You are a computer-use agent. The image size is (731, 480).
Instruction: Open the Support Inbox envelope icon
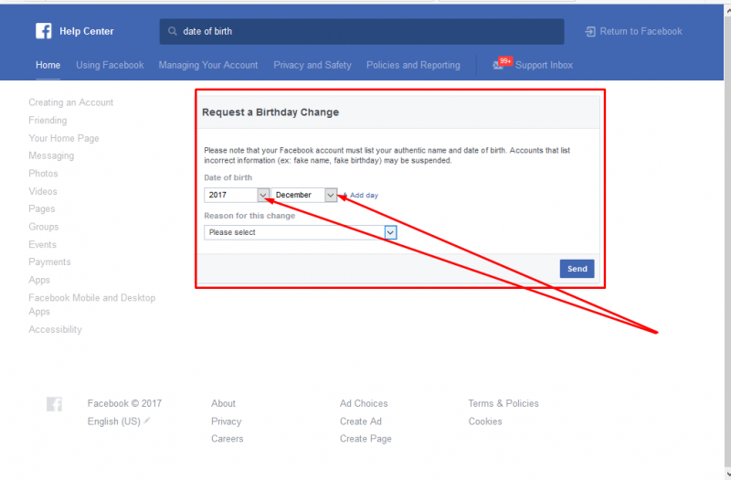pos(498,65)
